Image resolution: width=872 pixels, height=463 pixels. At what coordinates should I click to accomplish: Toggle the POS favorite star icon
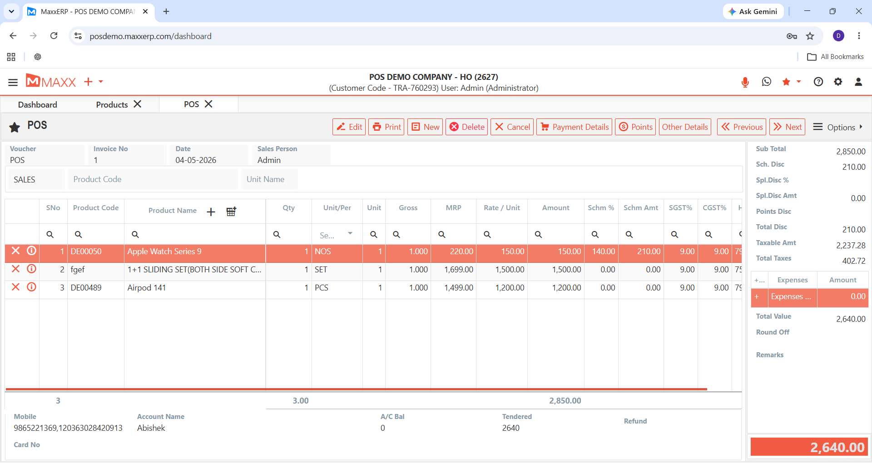click(x=15, y=127)
